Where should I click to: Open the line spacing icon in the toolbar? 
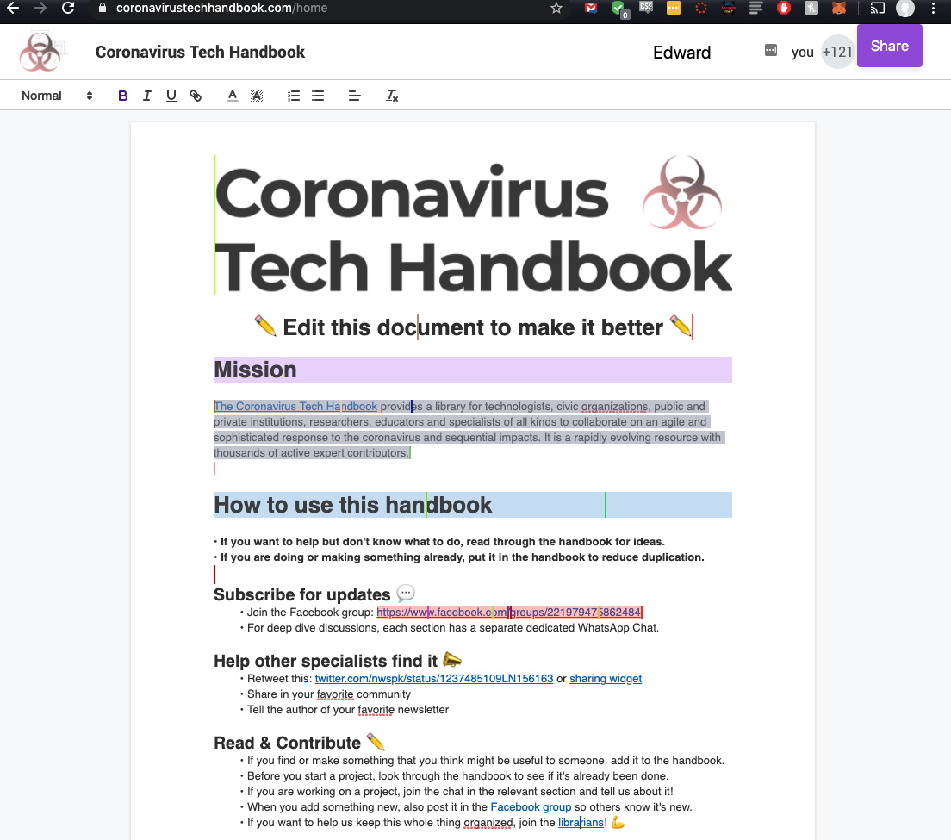[354, 96]
